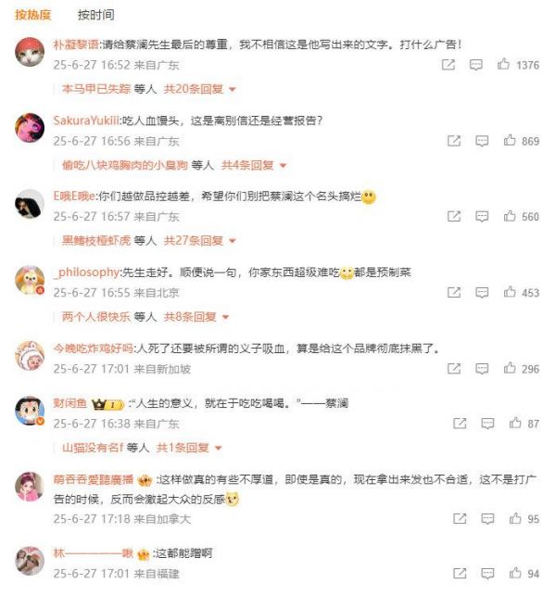
Task: Forward the comment by 朴凝黎语
Action: tap(449, 65)
